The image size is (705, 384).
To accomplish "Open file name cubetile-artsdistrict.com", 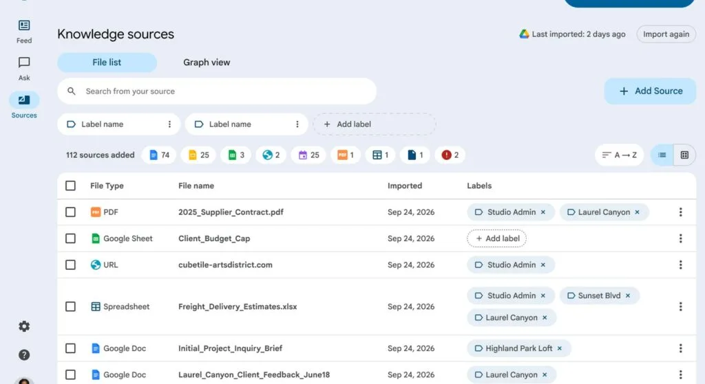I will point(225,265).
